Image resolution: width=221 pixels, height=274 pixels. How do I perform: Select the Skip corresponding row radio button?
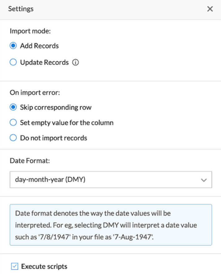click(13, 108)
